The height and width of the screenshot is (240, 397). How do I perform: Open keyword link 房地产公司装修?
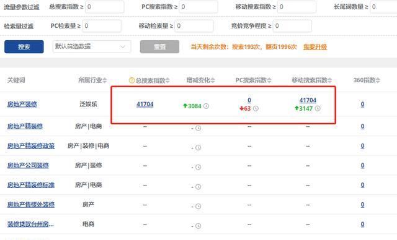tap(28, 166)
